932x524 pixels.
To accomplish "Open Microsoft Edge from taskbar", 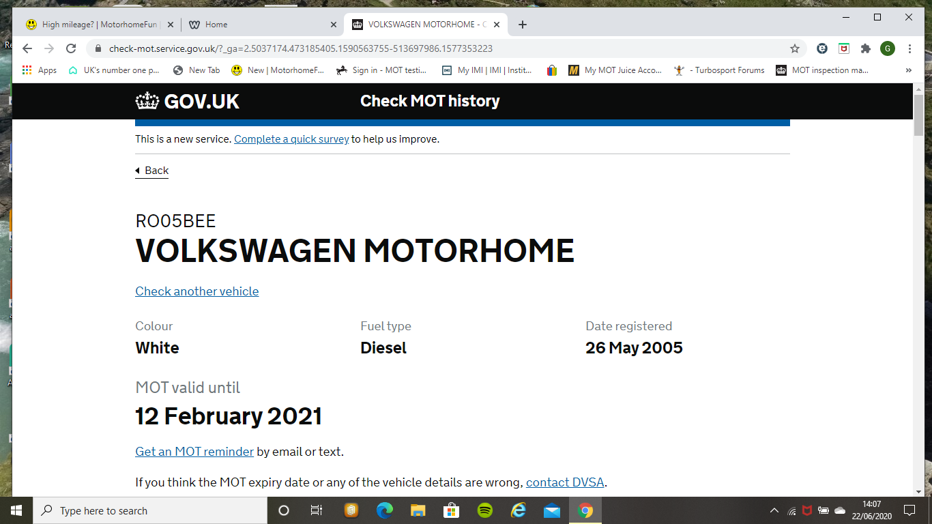I will (385, 510).
